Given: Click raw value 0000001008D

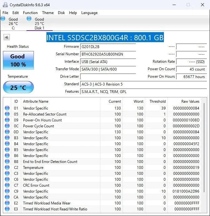Looking at the screenshot, I should tap(186, 120).
